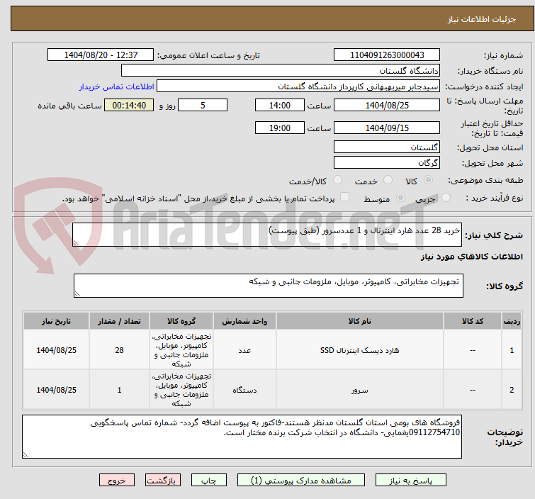The image size is (535, 499).
Task: Click the توضیحات خریدار notes box
Action: (x=242, y=437)
